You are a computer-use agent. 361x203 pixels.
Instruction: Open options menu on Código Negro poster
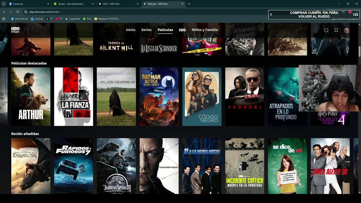(x=219, y=70)
